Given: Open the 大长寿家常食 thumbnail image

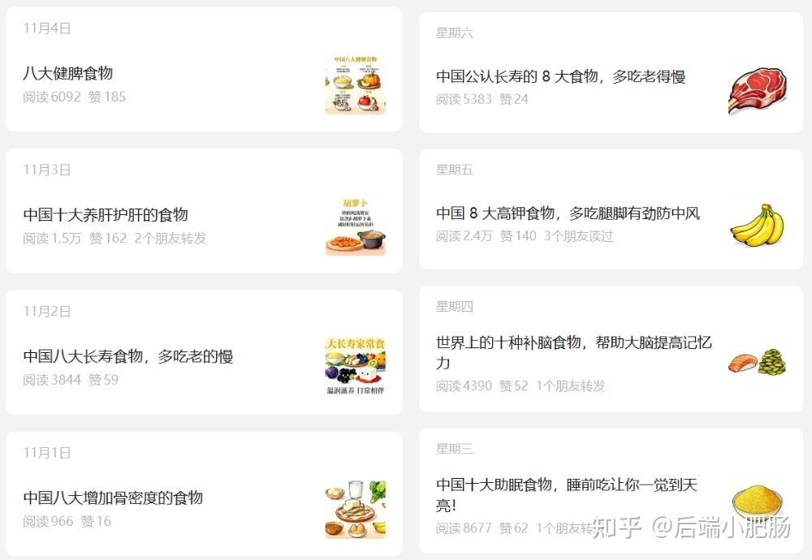Looking at the screenshot, I should 356,366.
